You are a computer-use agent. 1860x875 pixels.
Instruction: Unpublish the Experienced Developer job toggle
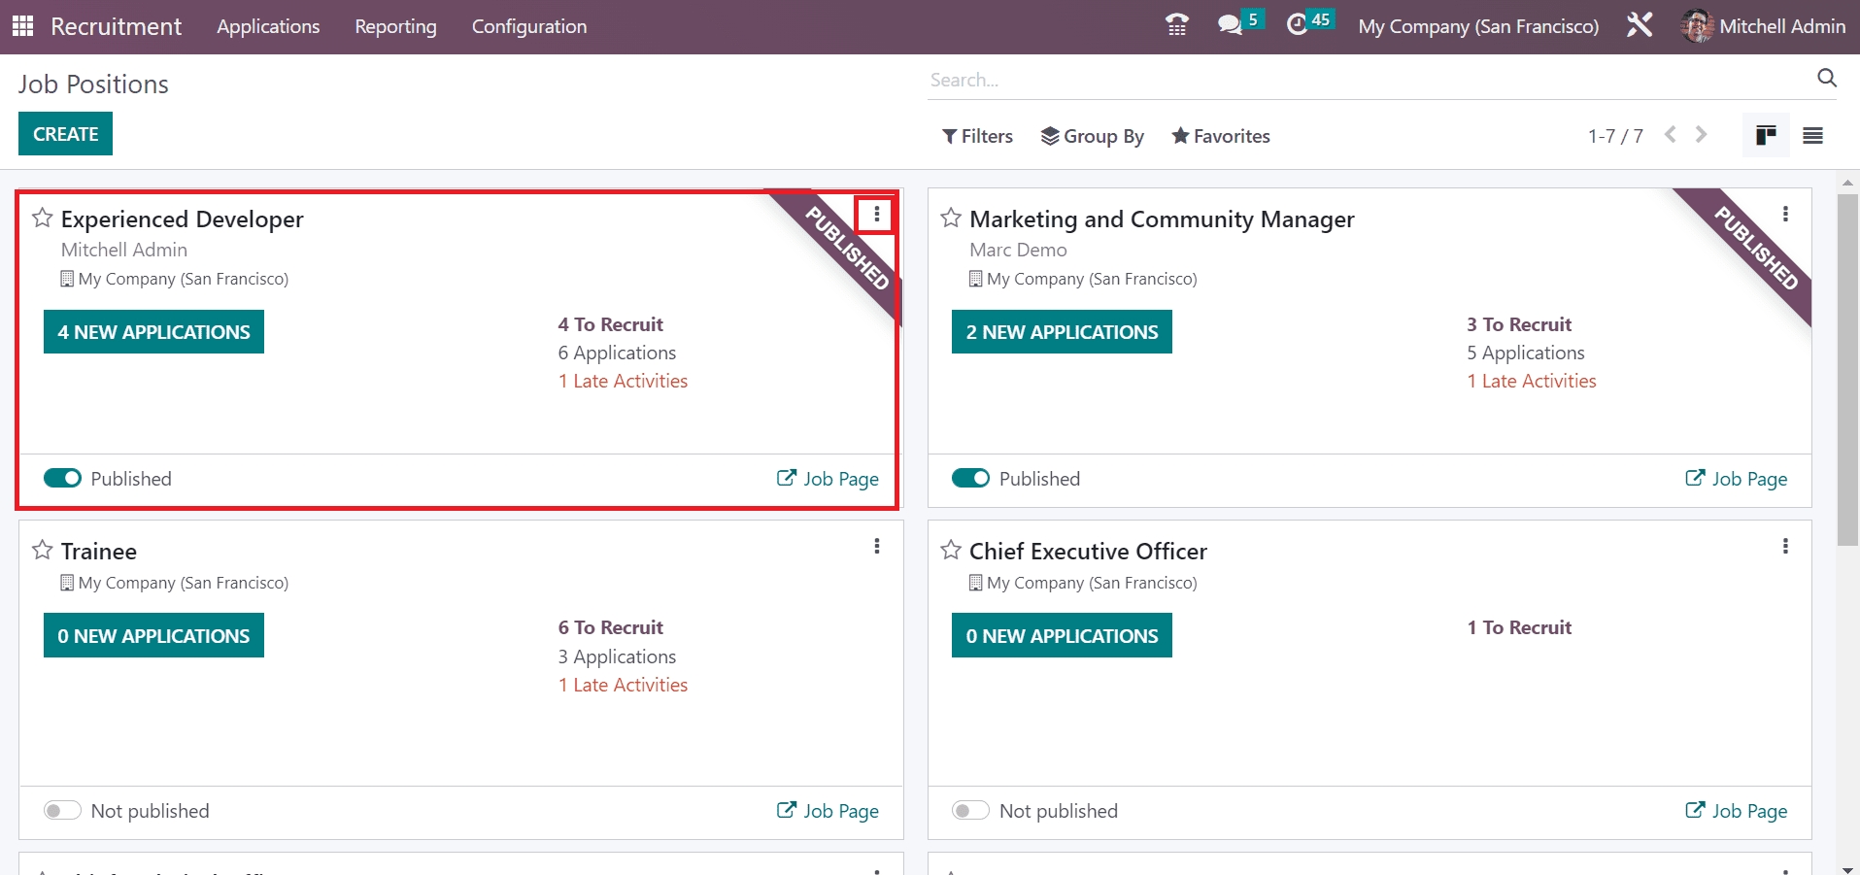(62, 479)
